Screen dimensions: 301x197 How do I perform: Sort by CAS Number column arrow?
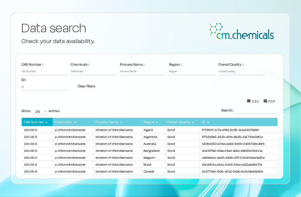[46, 122]
